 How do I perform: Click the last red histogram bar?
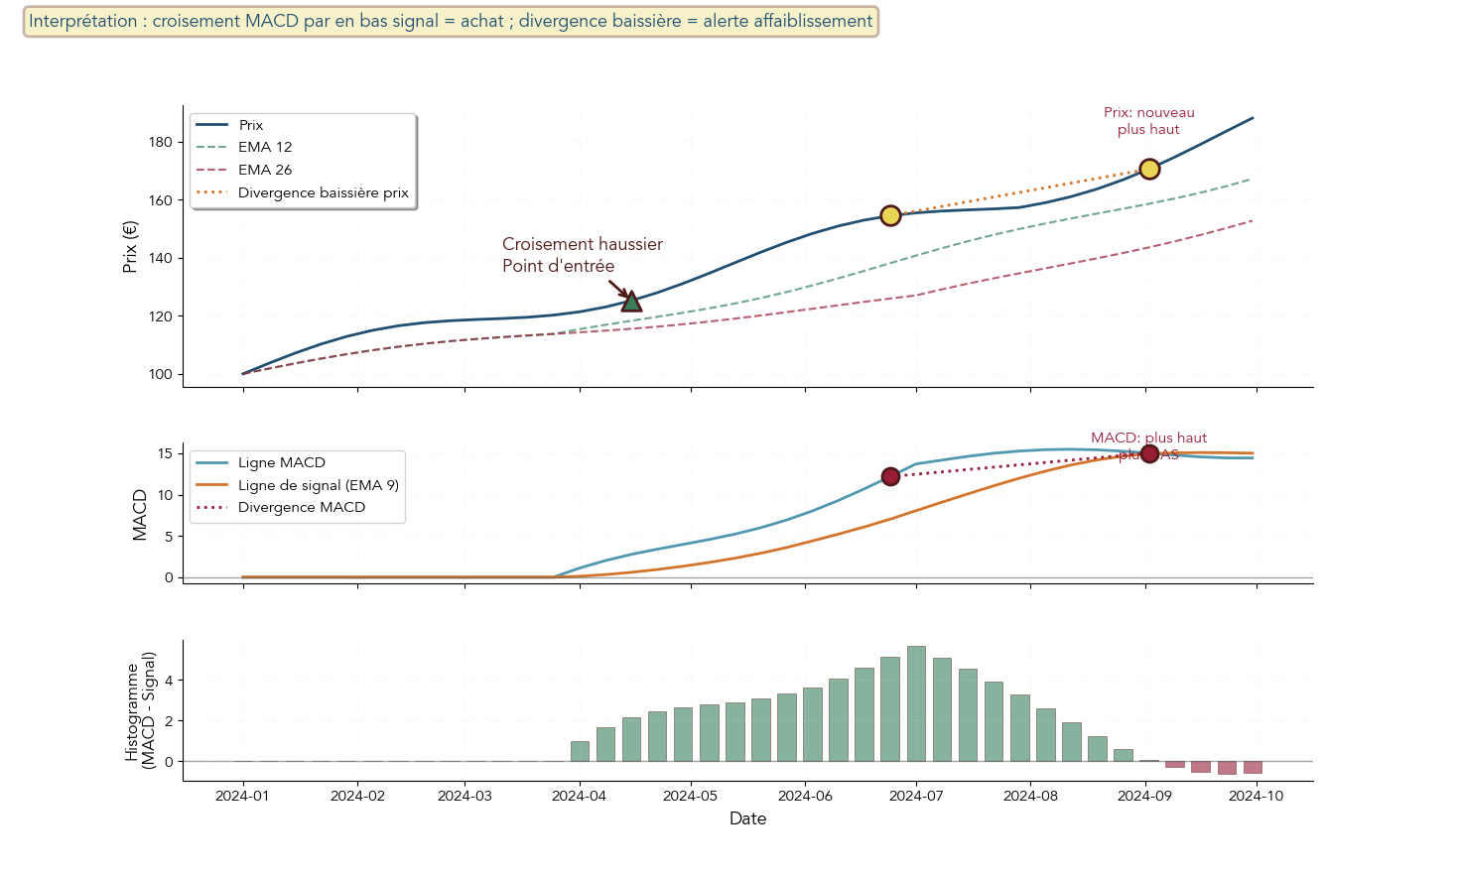click(1253, 767)
